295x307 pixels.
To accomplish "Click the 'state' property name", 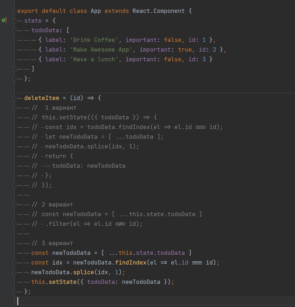I will click(x=33, y=20).
